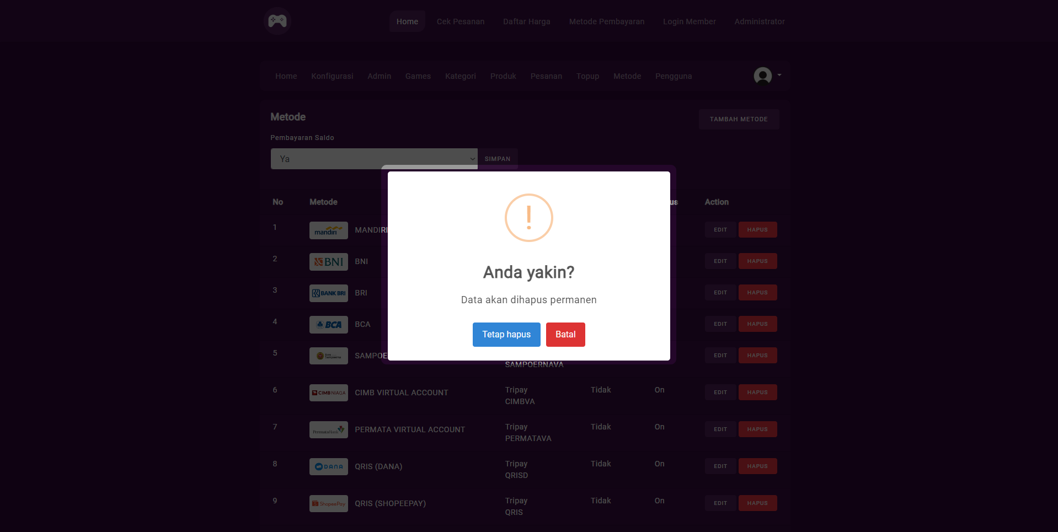The height and width of the screenshot is (532, 1058).
Task: Select Home in the admin submenu
Action: click(286, 76)
